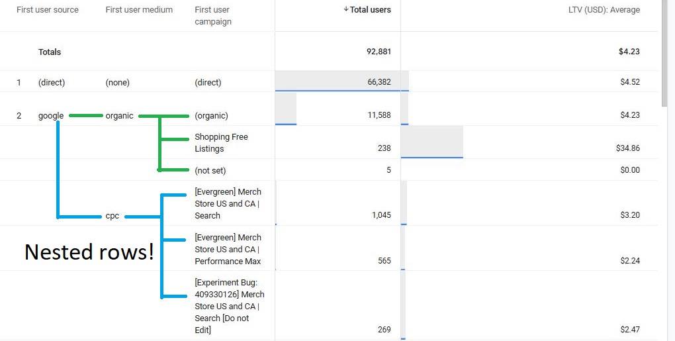Click the cpc medium cell
Viewport: 675px width, 341px height.
[x=112, y=217]
